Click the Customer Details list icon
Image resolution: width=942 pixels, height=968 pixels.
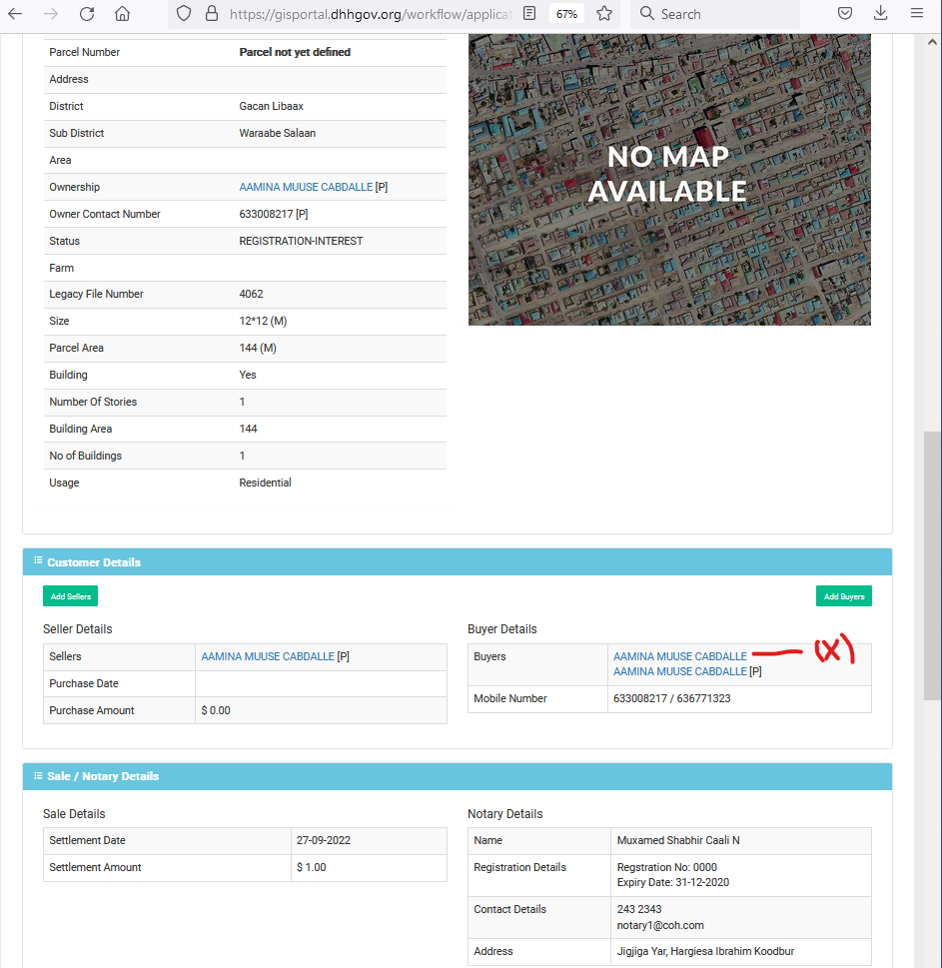pos(38,560)
